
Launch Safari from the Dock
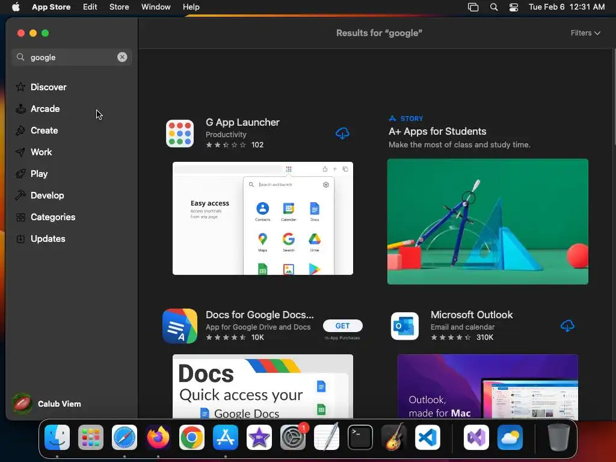click(125, 437)
